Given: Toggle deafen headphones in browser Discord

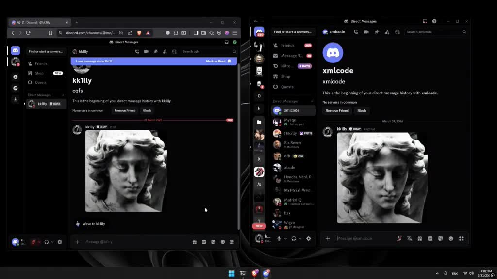Looking at the screenshot, I should 47,242.
